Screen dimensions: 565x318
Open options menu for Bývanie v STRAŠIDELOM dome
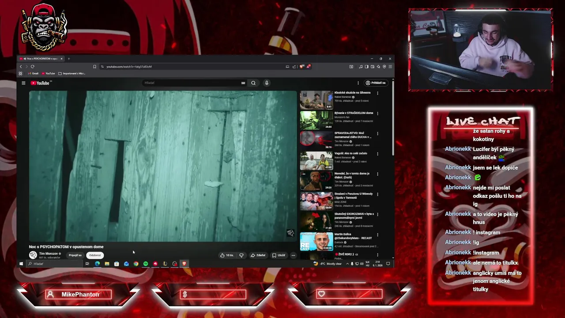coord(377,114)
